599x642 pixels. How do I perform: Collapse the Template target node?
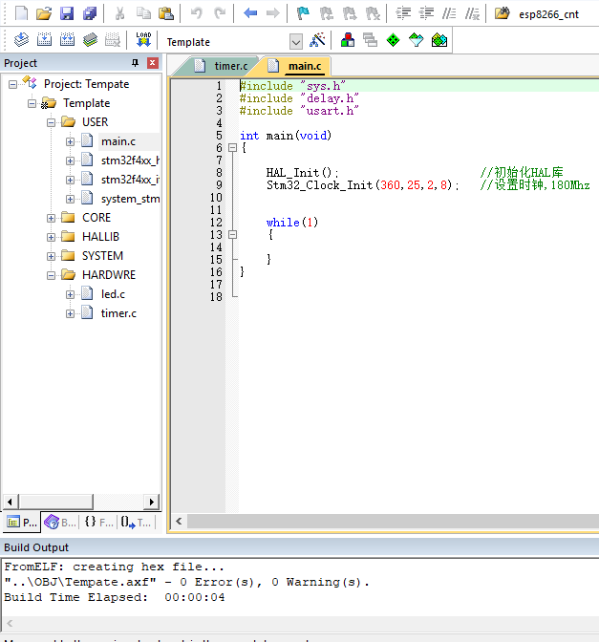pos(32,103)
